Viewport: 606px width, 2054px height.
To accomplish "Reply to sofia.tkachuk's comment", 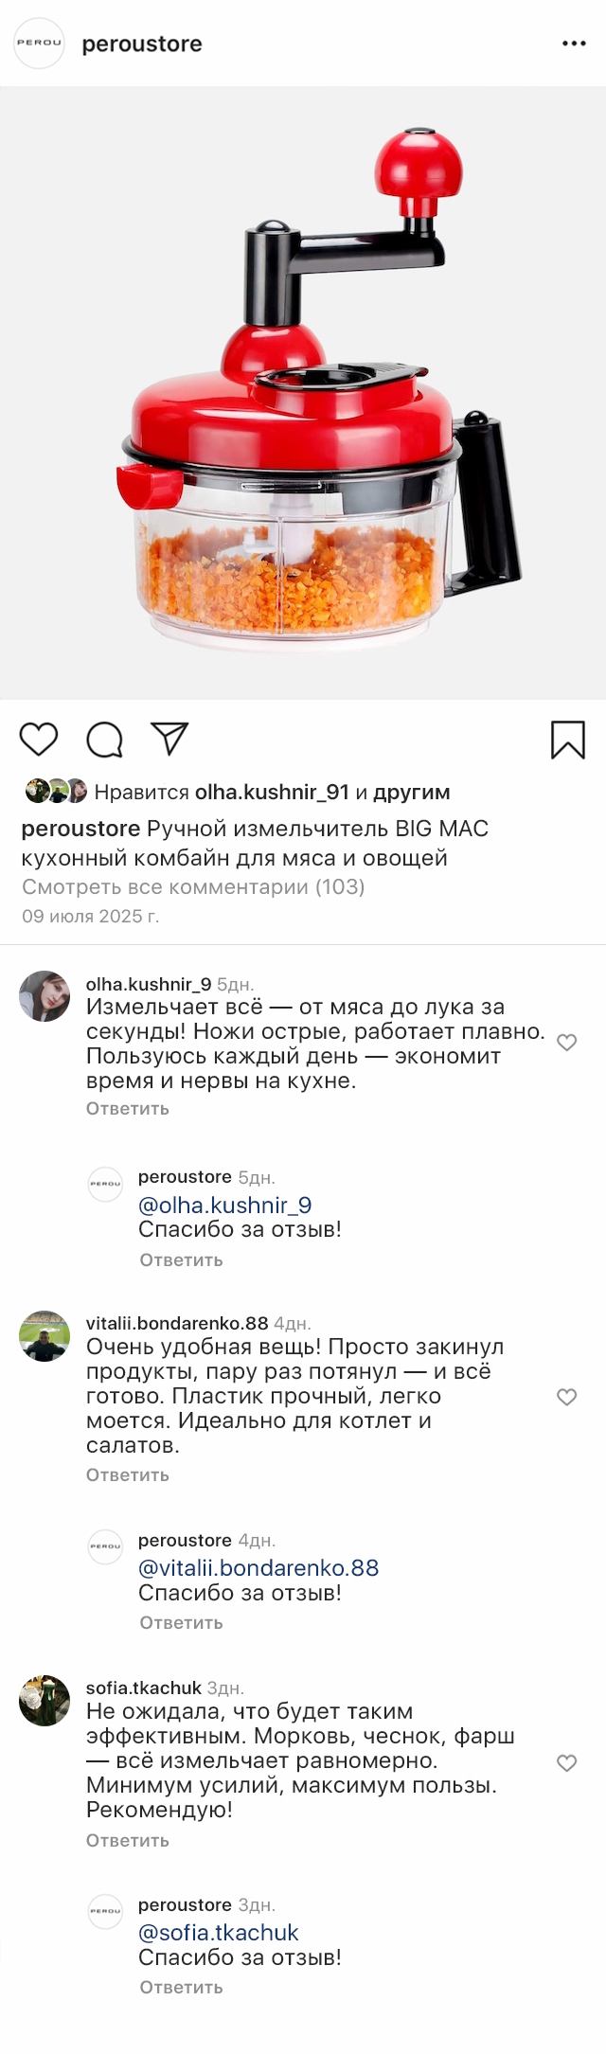I will (128, 1840).
